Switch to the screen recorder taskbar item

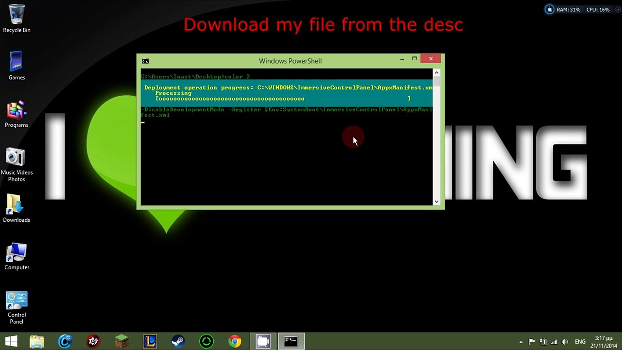[263, 341]
